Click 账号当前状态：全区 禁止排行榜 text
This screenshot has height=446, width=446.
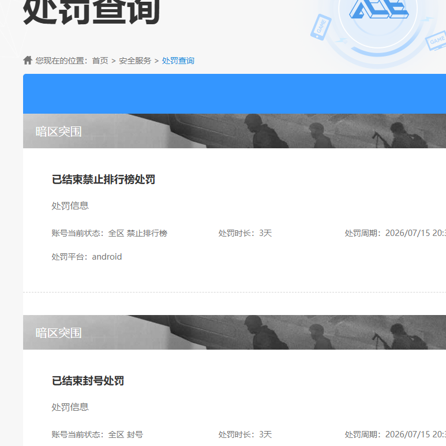(109, 233)
